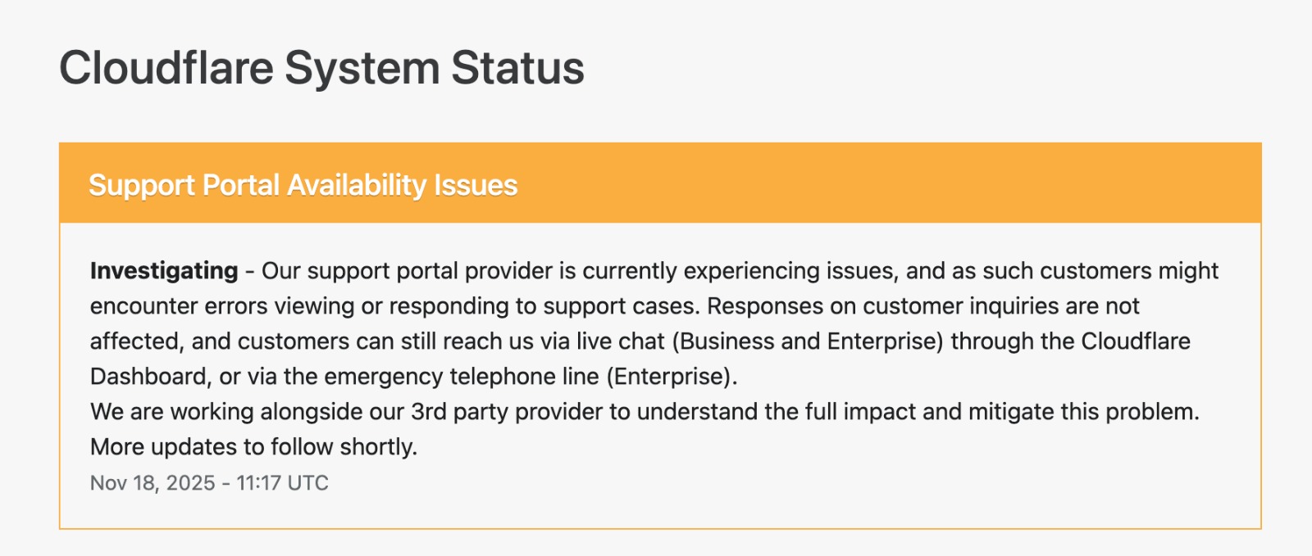The width and height of the screenshot is (1312, 556).
Task: Click the Cloudflare System Status heading
Action: click(321, 68)
